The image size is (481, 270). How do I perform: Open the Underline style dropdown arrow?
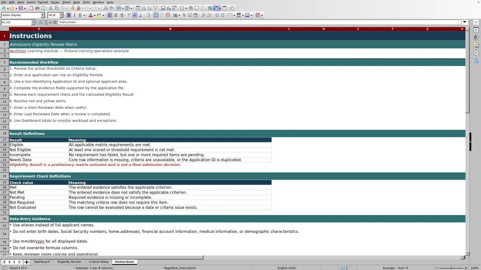click(84, 15)
